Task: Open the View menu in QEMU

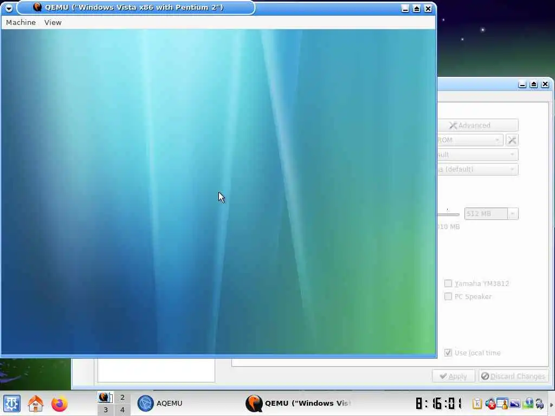Action: pos(53,22)
